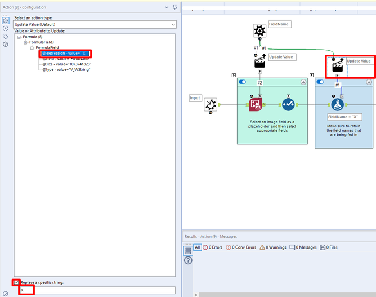Click the lightning anchor beside the green container

[234, 75]
